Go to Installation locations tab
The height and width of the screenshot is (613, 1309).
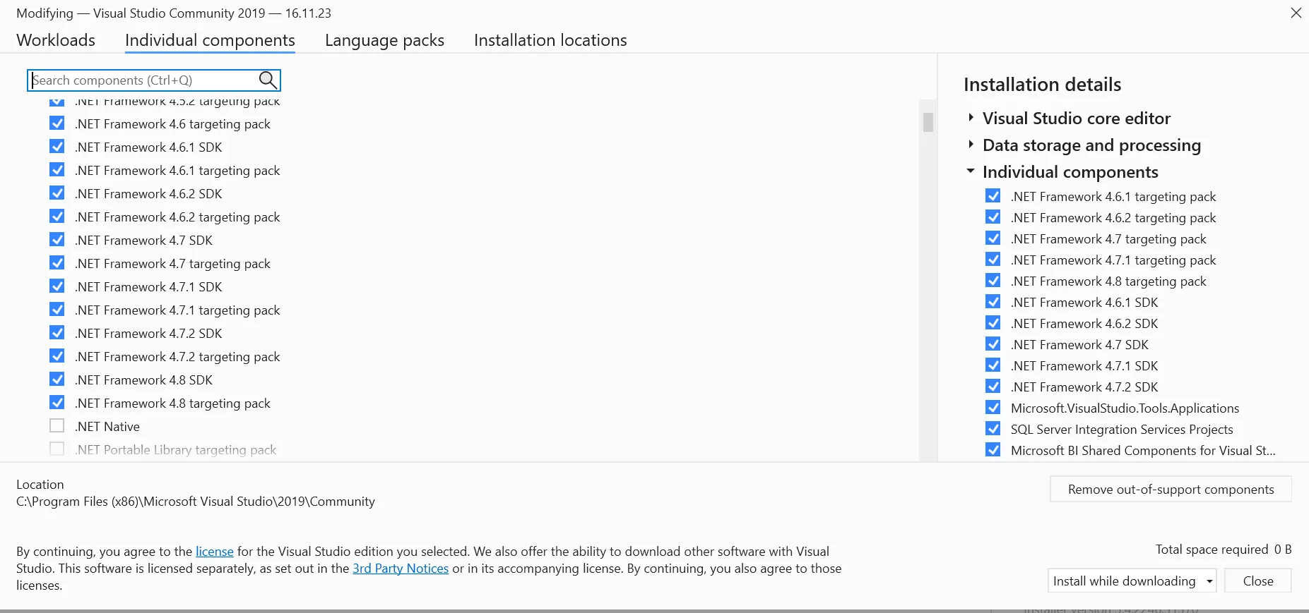(x=550, y=40)
